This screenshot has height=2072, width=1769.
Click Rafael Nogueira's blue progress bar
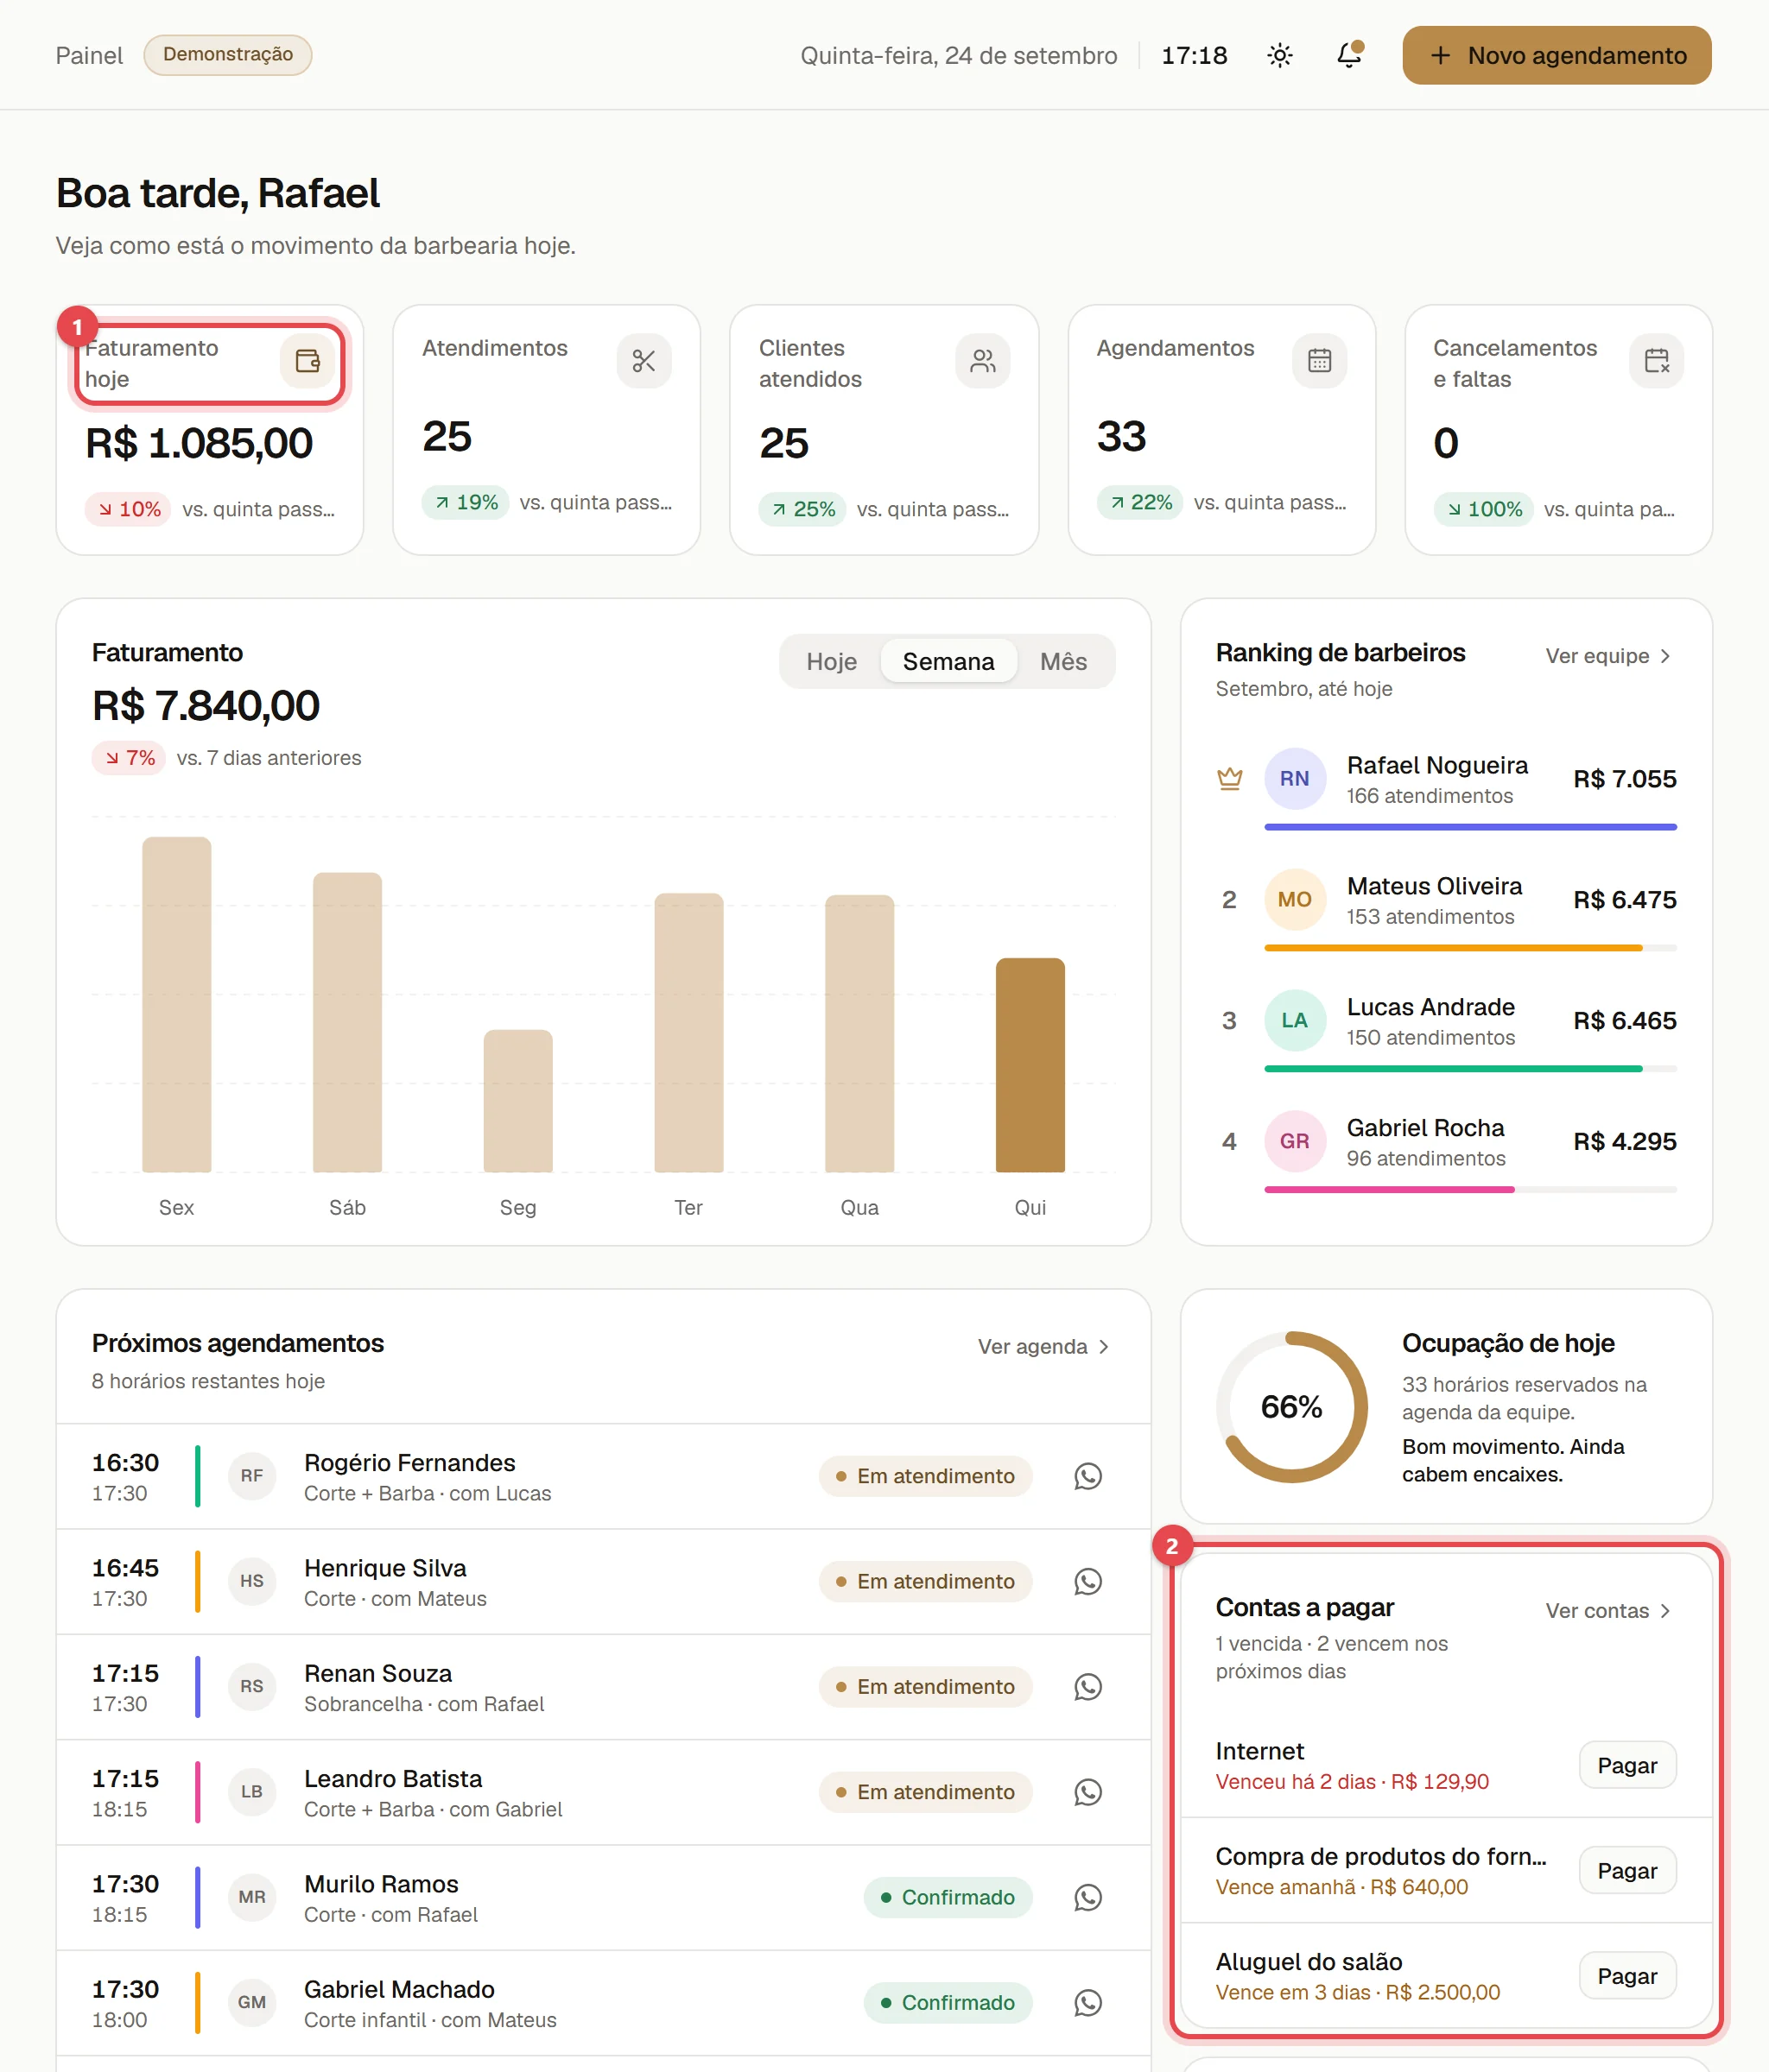click(x=1470, y=828)
